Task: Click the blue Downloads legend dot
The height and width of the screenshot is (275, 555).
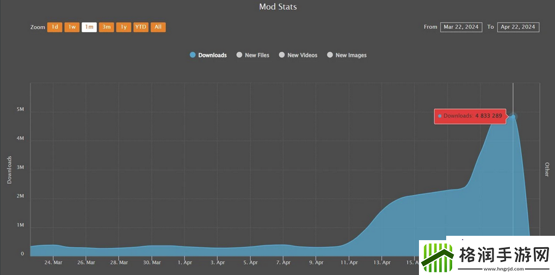Action: [193, 55]
